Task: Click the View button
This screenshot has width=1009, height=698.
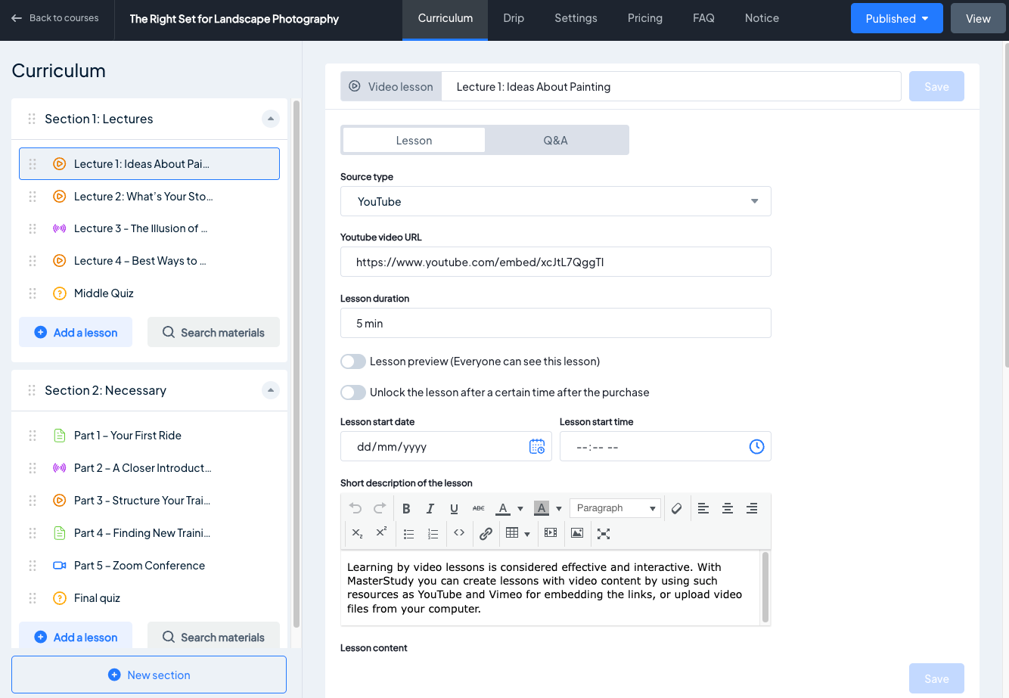Action: pyautogui.click(x=978, y=18)
